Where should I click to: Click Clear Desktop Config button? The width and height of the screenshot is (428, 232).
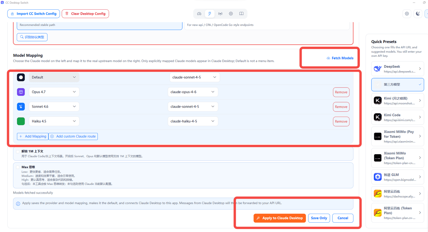(x=85, y=14)
